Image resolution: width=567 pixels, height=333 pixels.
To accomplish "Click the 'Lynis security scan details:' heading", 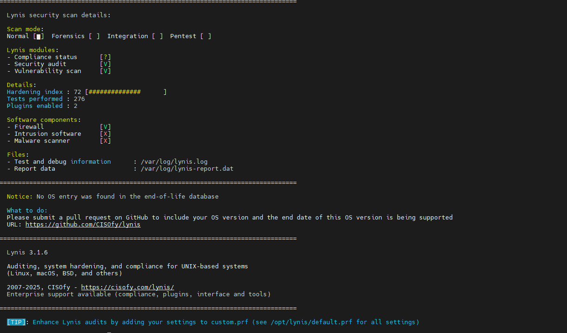I will [59, 15].
